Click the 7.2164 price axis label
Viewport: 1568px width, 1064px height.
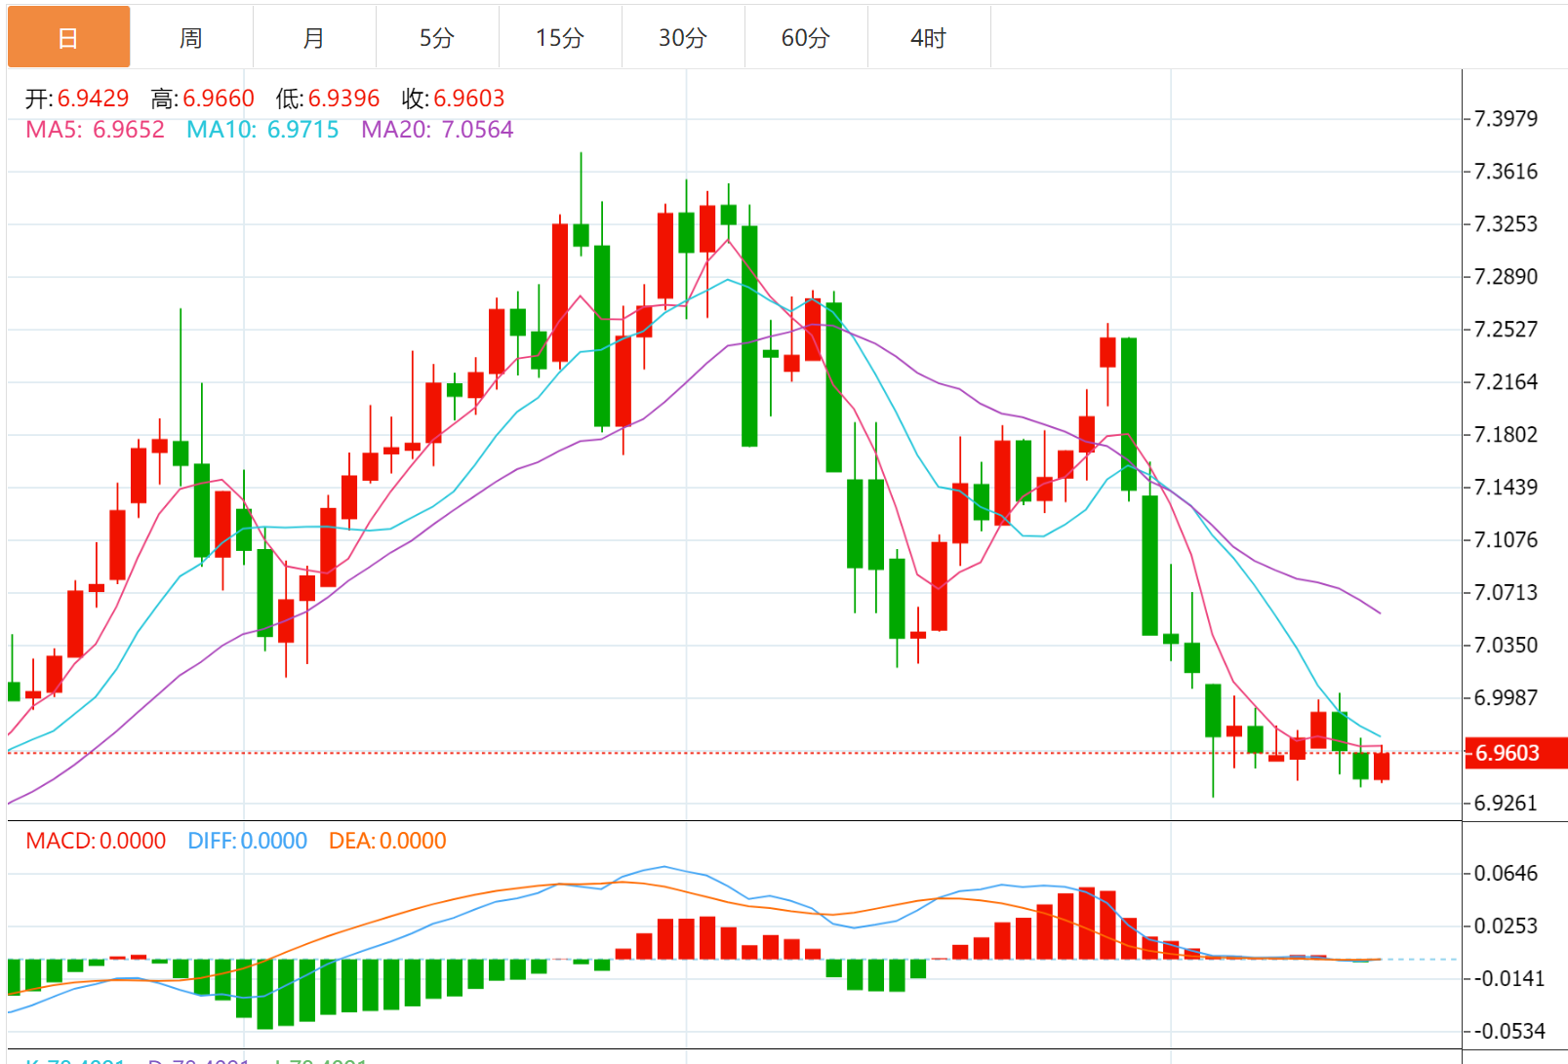click(x=1506, y=382)
